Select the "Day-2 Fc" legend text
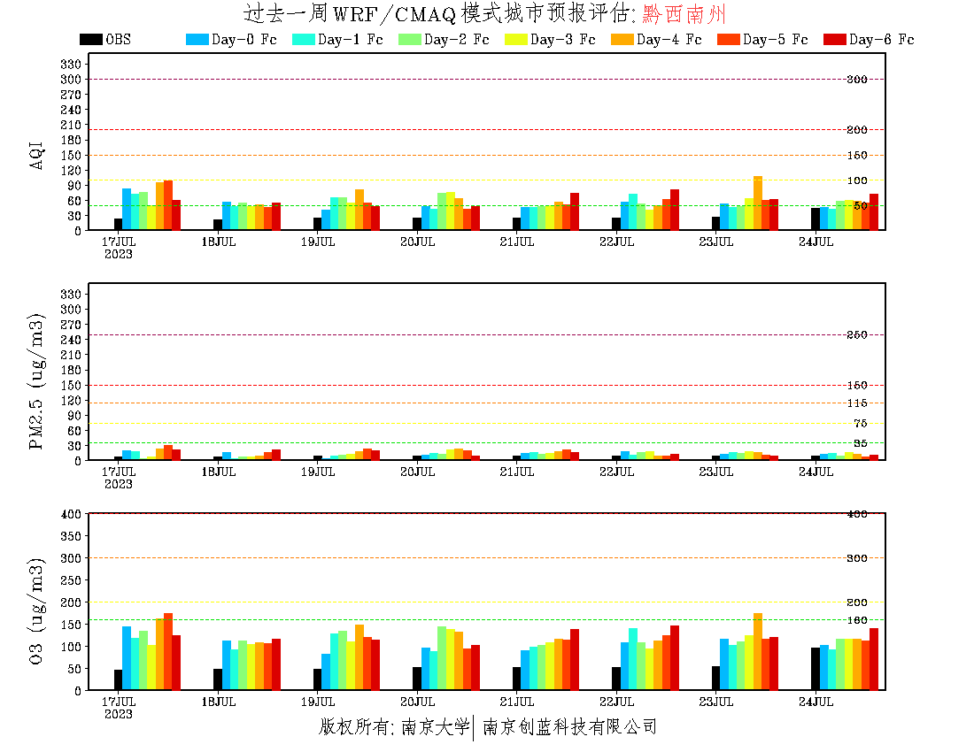Image resolution: width=974 pixels, height=752 pixels. [x=457, y=39]
